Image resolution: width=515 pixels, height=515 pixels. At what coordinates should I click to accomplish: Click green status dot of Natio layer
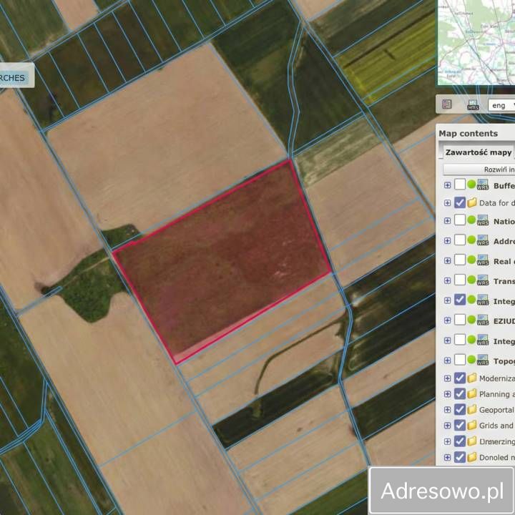click(x=471, y=220)
